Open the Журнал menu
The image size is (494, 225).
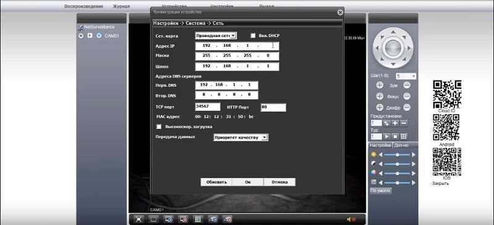121,6
